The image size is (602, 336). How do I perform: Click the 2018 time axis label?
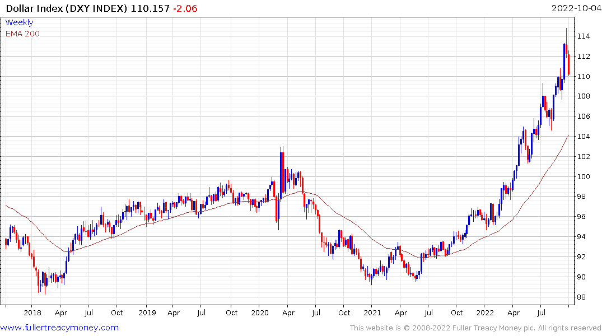point(32,312)
